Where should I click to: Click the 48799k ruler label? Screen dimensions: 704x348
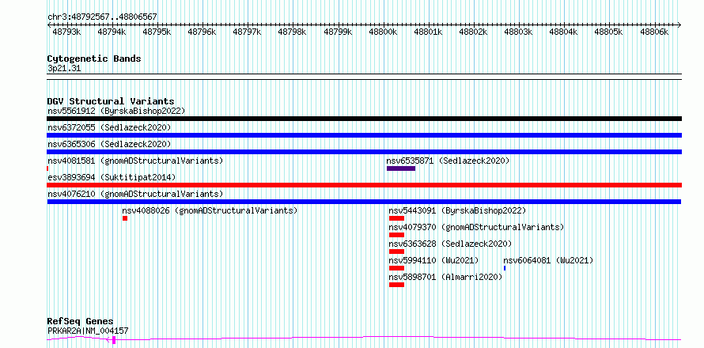[x=338, y=32]
